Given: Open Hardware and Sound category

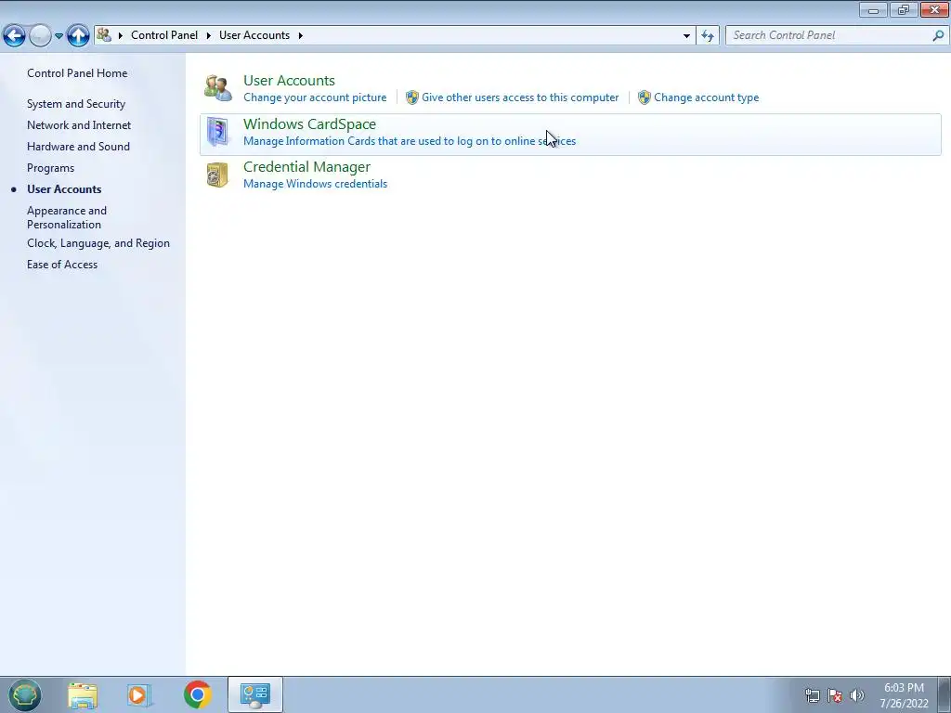Looking at the screenshot, I should (x=78, y=146).
